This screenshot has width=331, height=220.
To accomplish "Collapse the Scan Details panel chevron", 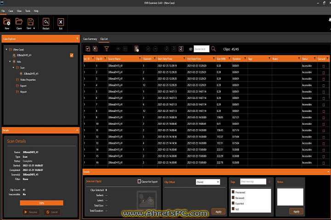I will (77, 130).
